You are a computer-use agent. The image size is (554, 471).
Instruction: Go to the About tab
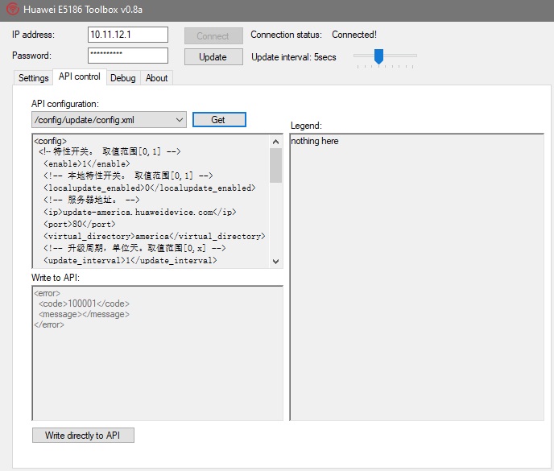click(x=156, y=78)
